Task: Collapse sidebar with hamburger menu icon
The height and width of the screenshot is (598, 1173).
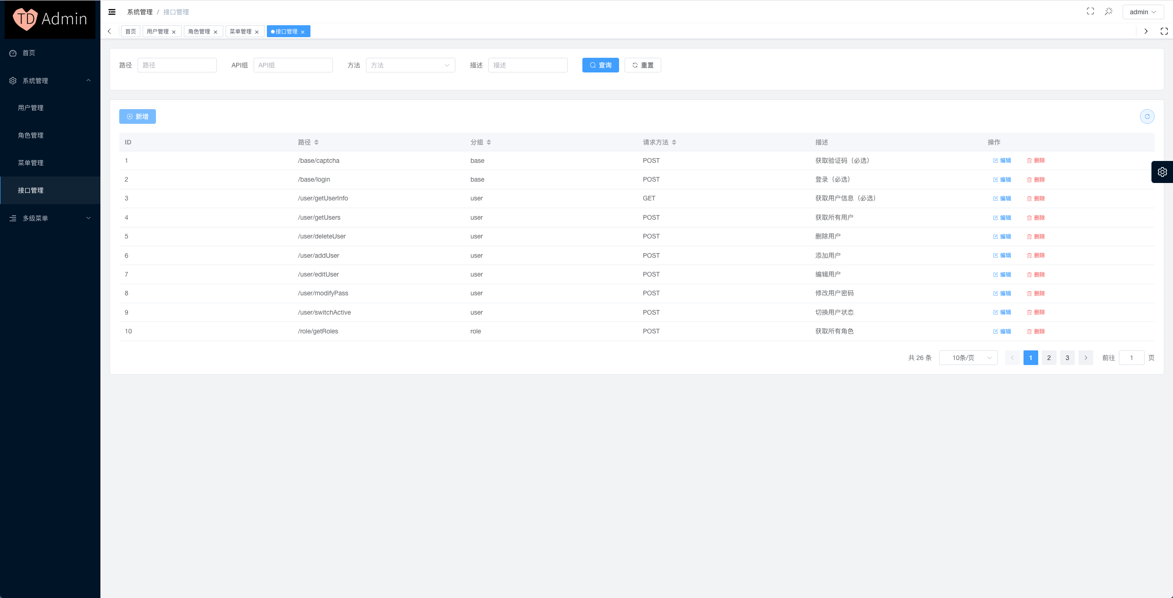Action: (112, 12)
